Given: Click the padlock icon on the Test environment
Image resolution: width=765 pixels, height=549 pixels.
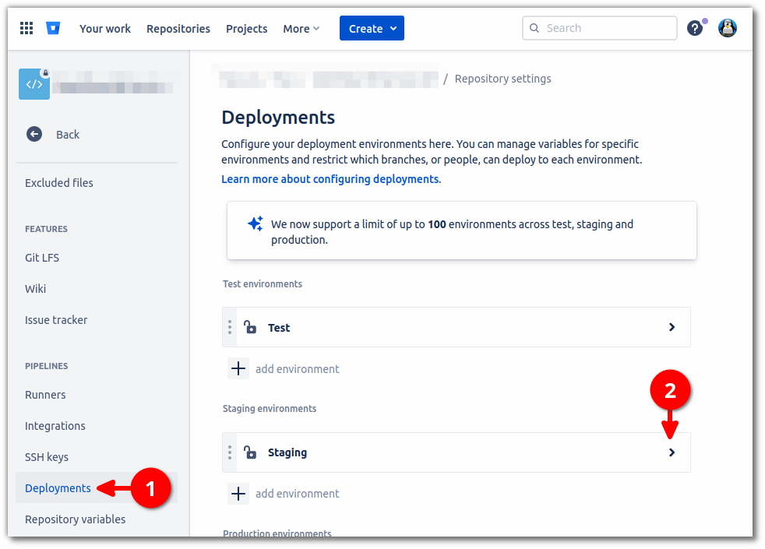Looking at the screenshot, I should coord(250,327).
